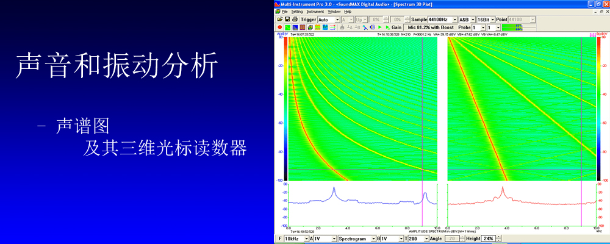The image size is (610, 244).
Task: Open the Window menu
Action: pyautogui.click(x=334, y=12)
